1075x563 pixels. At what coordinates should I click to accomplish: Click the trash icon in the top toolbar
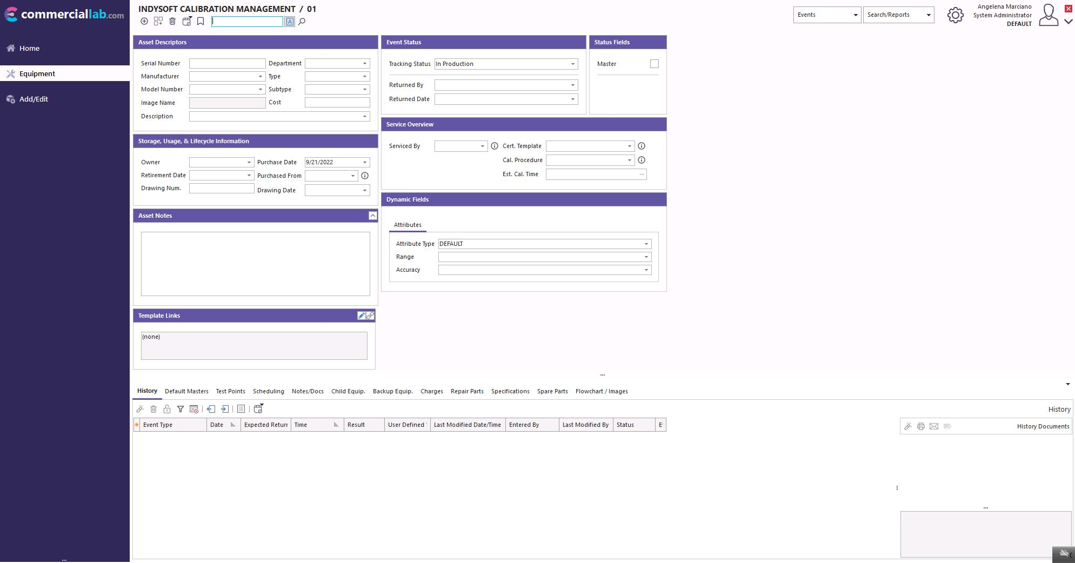172,22
